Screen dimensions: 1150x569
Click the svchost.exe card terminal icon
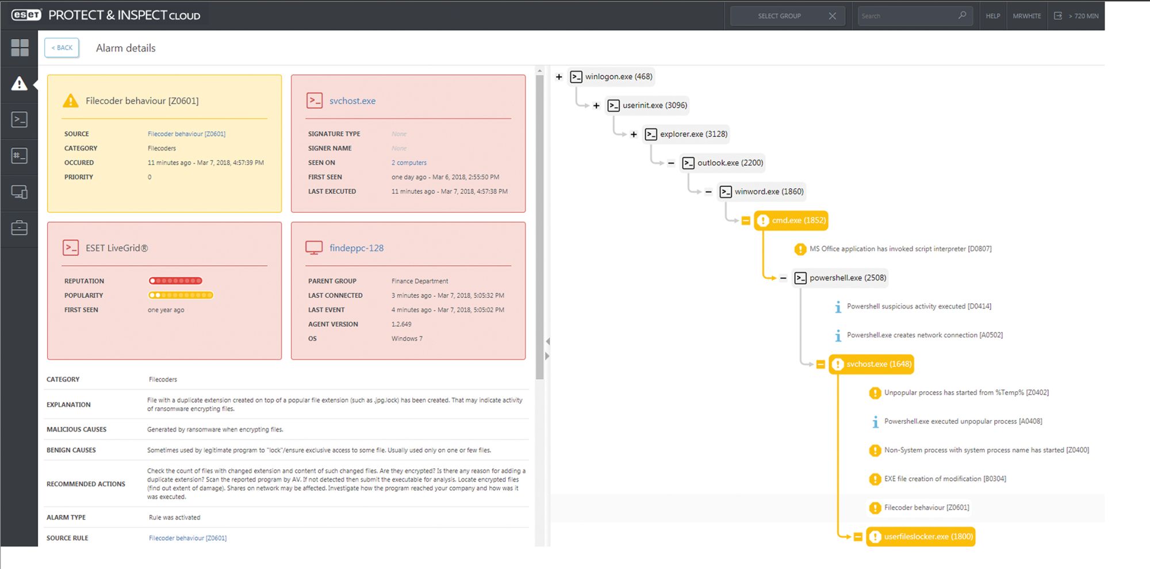315,101
